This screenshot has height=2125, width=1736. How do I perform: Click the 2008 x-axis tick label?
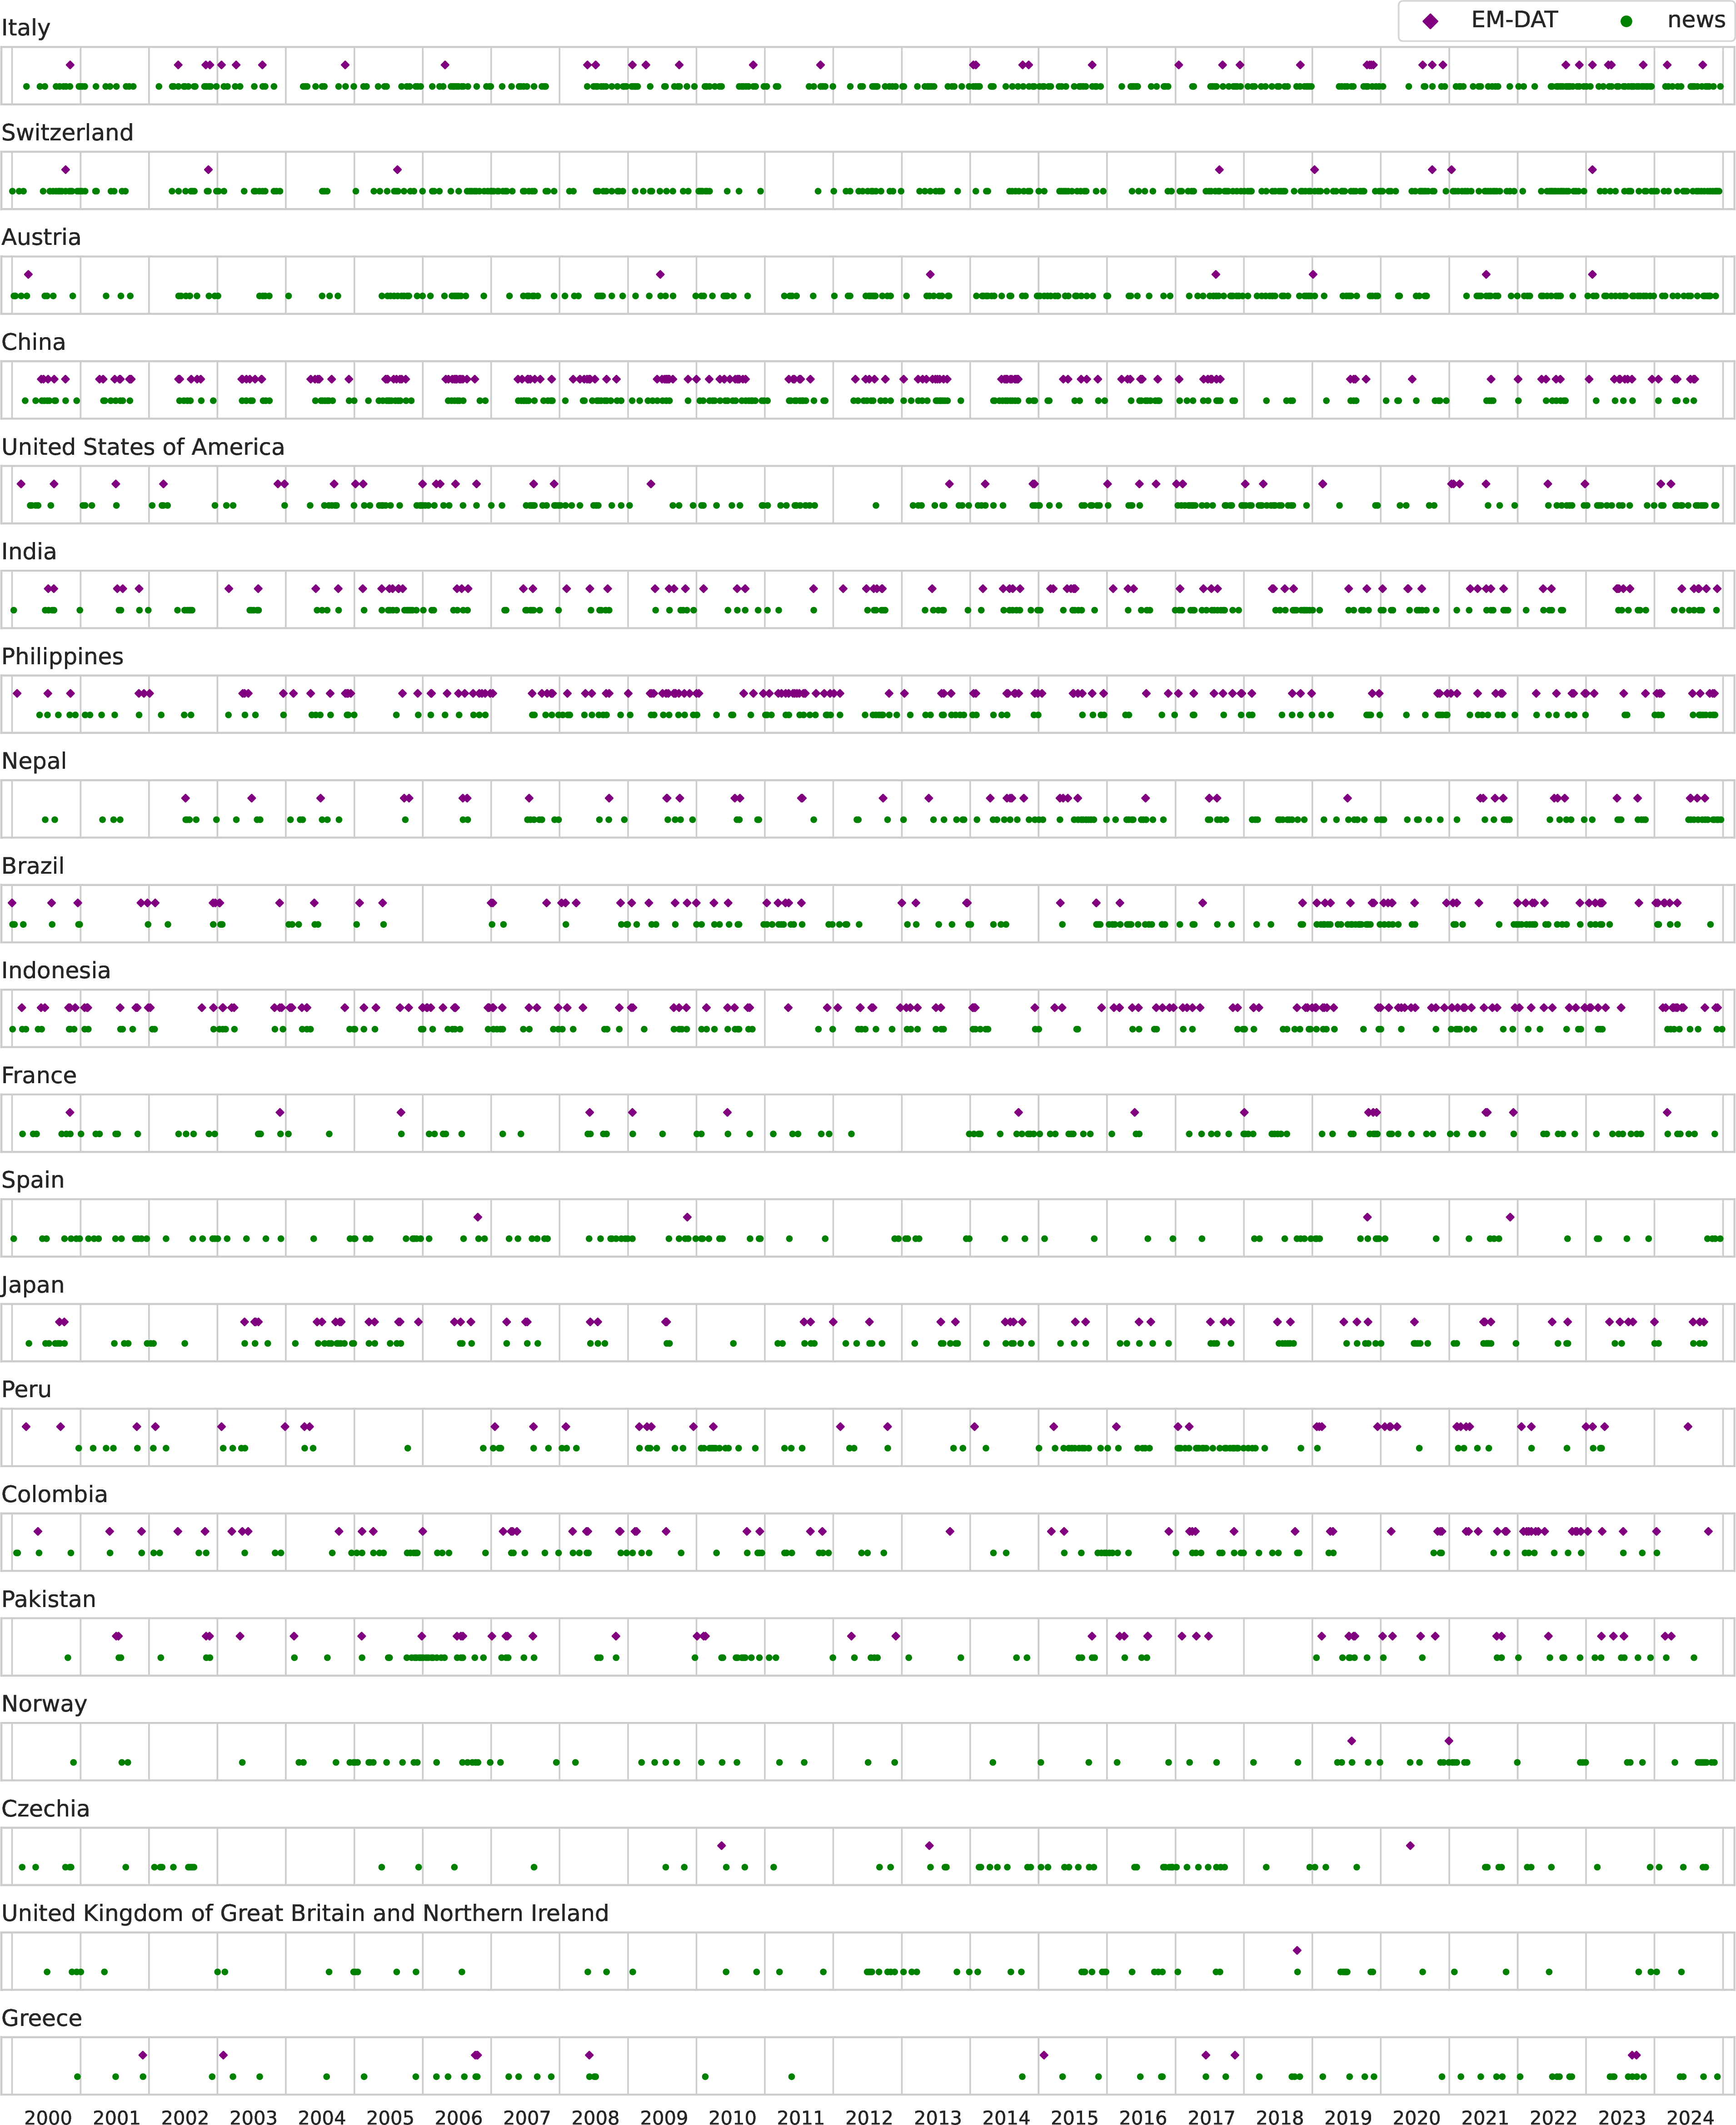point(596,2117)
